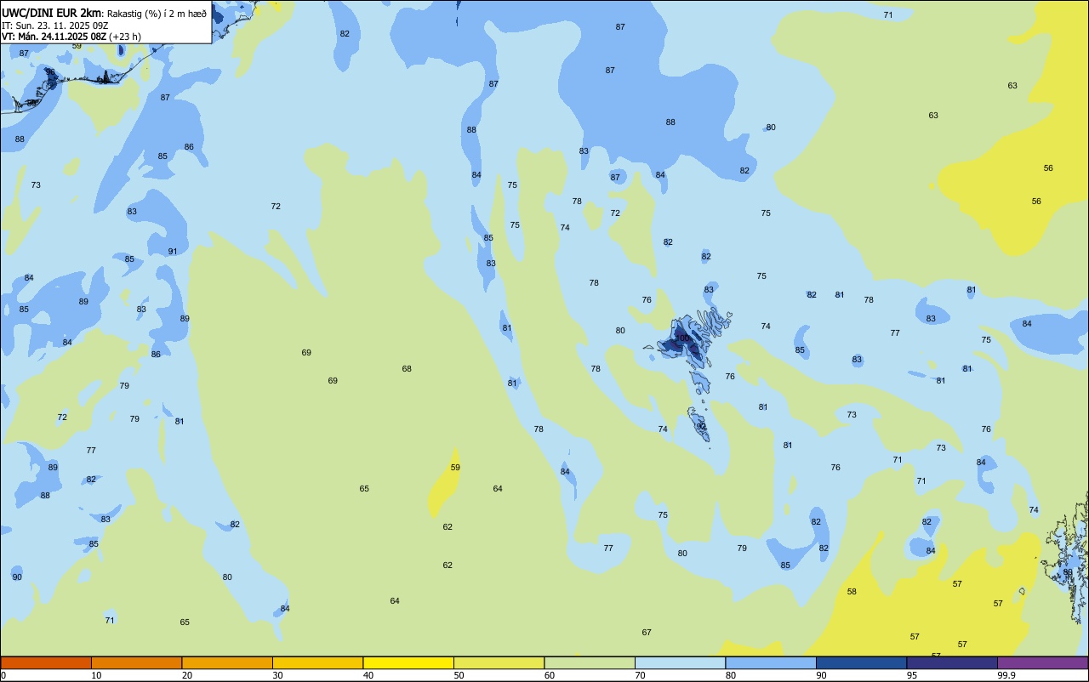Click the "10" legend tick label
1089x682 pixels.
coord(97,675)
